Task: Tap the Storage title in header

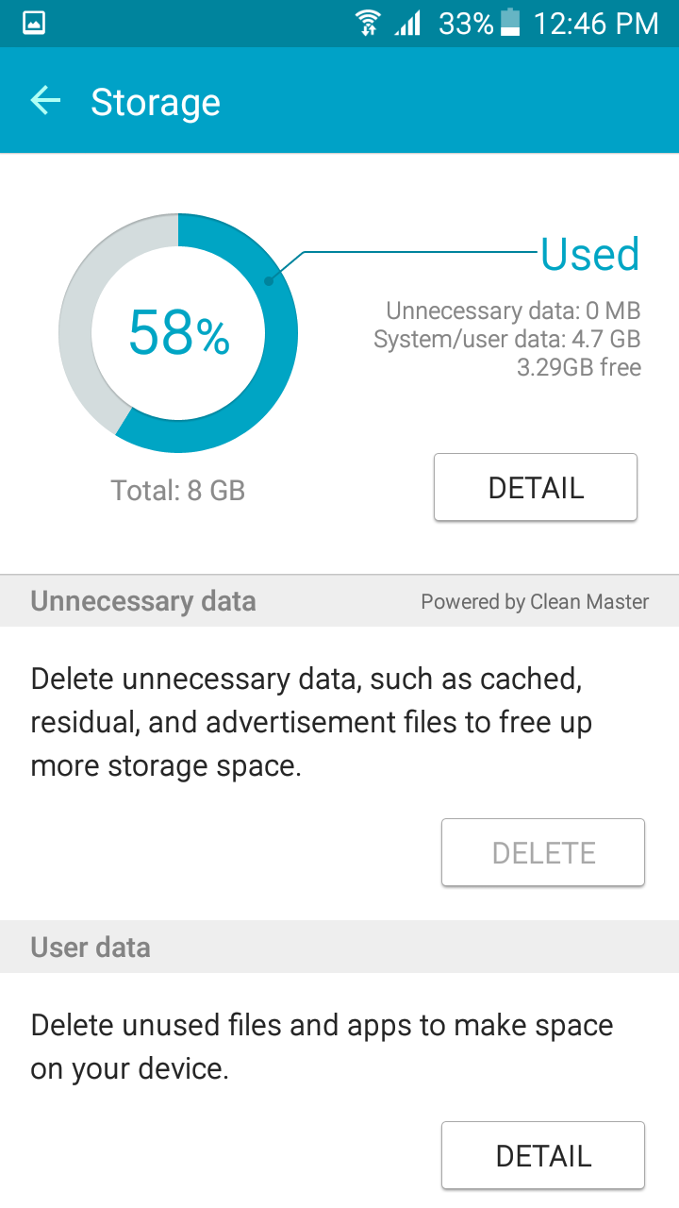Action: coord(156,102)
